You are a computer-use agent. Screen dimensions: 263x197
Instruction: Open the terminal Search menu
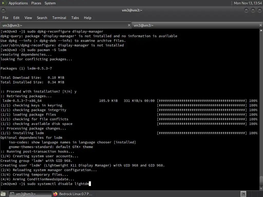pos(42,18)
